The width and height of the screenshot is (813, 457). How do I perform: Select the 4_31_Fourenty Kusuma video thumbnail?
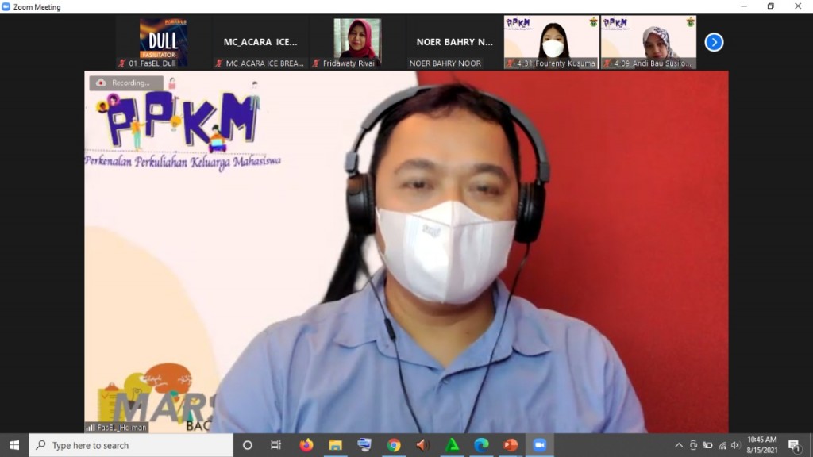(x=552, y=43)
